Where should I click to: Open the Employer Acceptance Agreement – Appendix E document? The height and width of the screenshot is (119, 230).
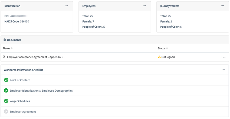[35, 57]
